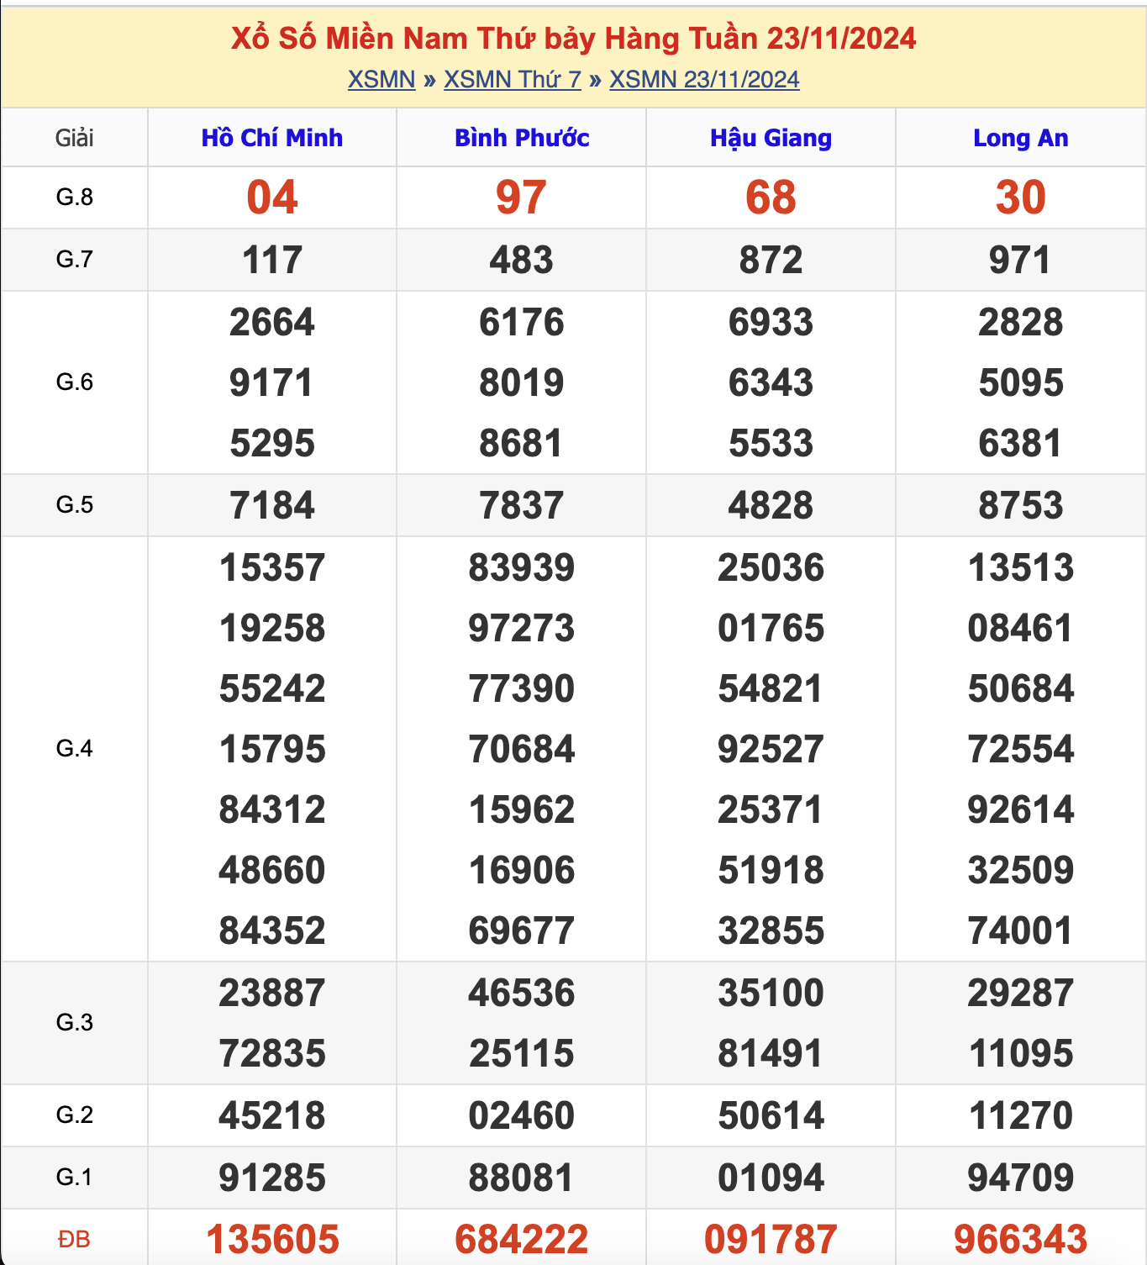Click G.5 number 7837
This screenshot has width=1147, height=1265.
pos(522,505)
